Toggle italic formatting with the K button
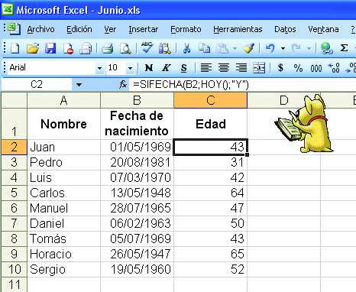 tap(166, 68)
